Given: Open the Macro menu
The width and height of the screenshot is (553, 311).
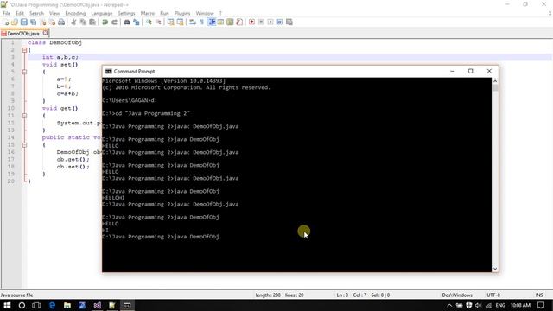Looking at the screenshot, I should coord(148,14).
